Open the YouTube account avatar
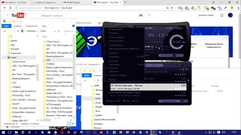Image resolution: width=241 pixels, height=135 pixels. (x=230, y=15)
